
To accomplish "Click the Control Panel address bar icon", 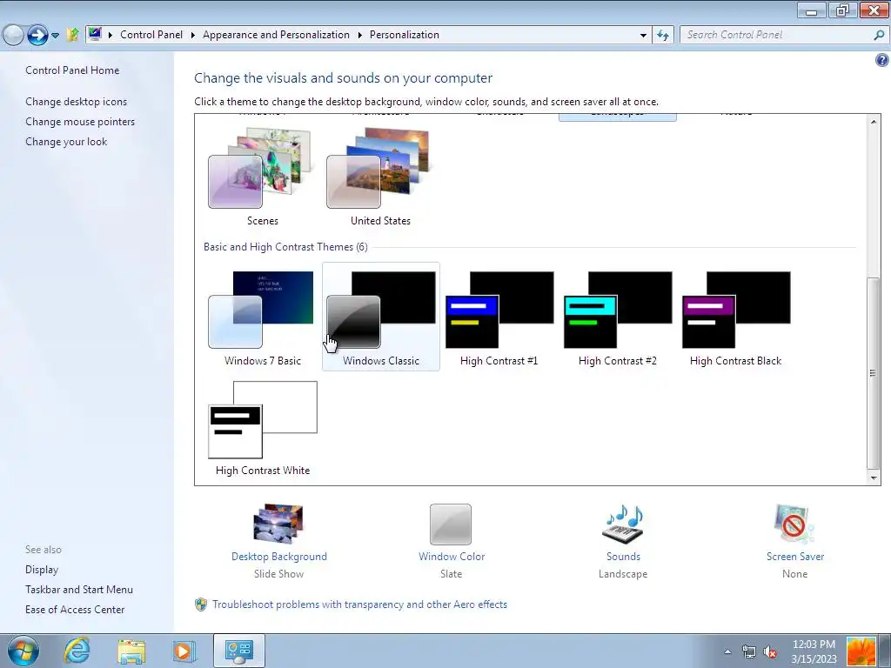I will tap(95, 34).
